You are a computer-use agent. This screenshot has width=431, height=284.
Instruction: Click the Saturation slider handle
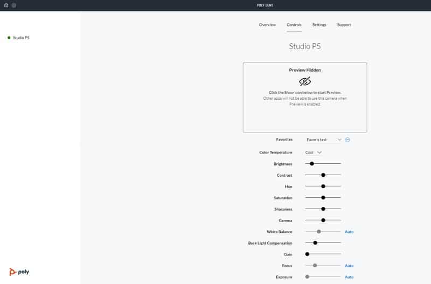pos(323,197)
